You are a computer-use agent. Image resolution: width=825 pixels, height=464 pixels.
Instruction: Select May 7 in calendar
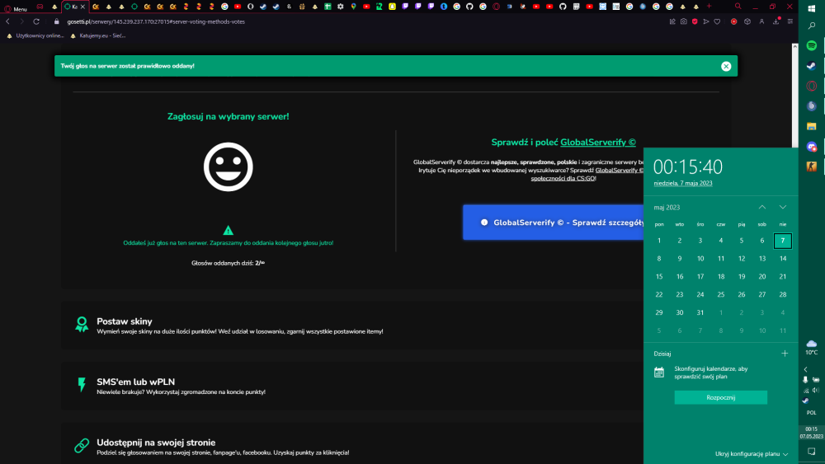pos(783,241)
